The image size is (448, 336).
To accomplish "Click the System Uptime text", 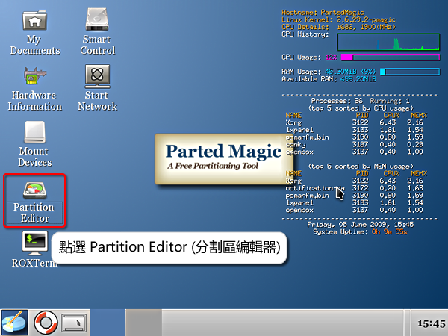I will (349, 231).
